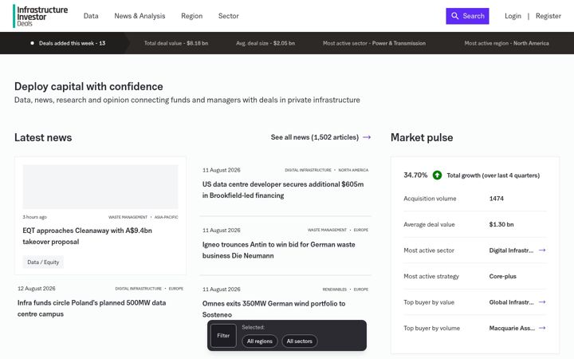The height and width of the screenshot is (359, 574).
Task: Click 12 August 2026 date on Poland article
Action: point(37,289)
